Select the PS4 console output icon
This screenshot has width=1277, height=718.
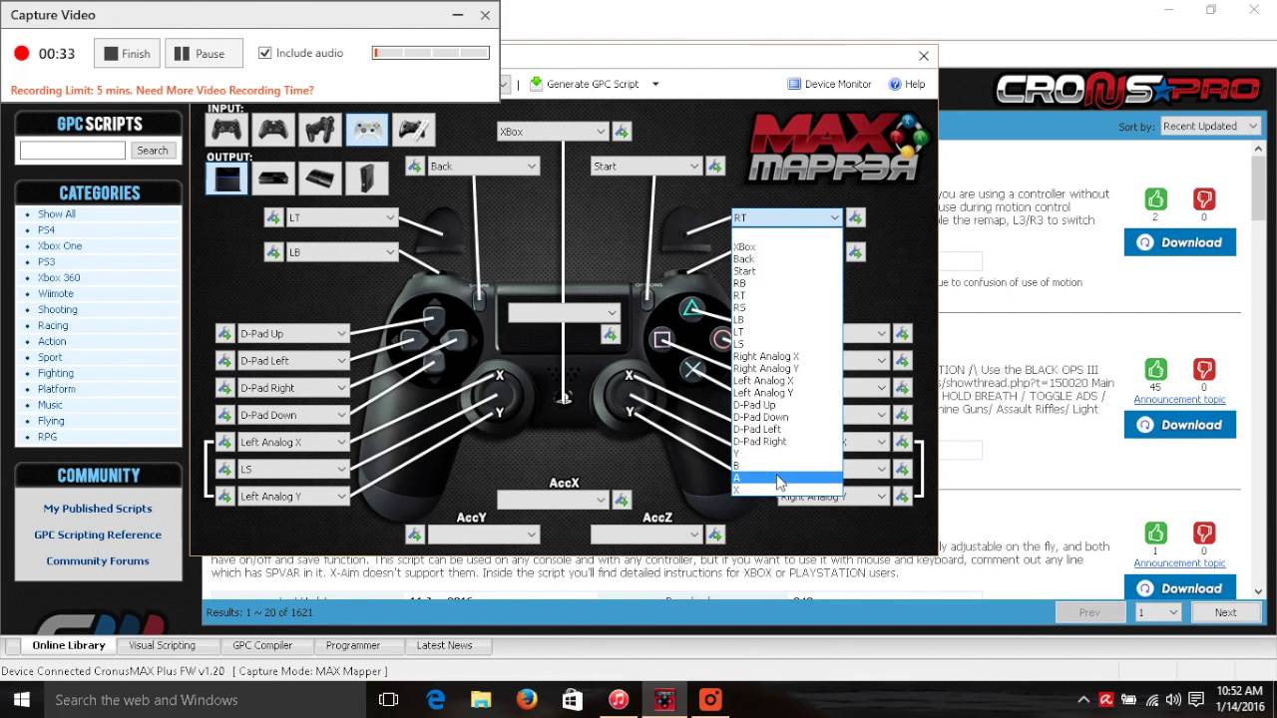226,179
